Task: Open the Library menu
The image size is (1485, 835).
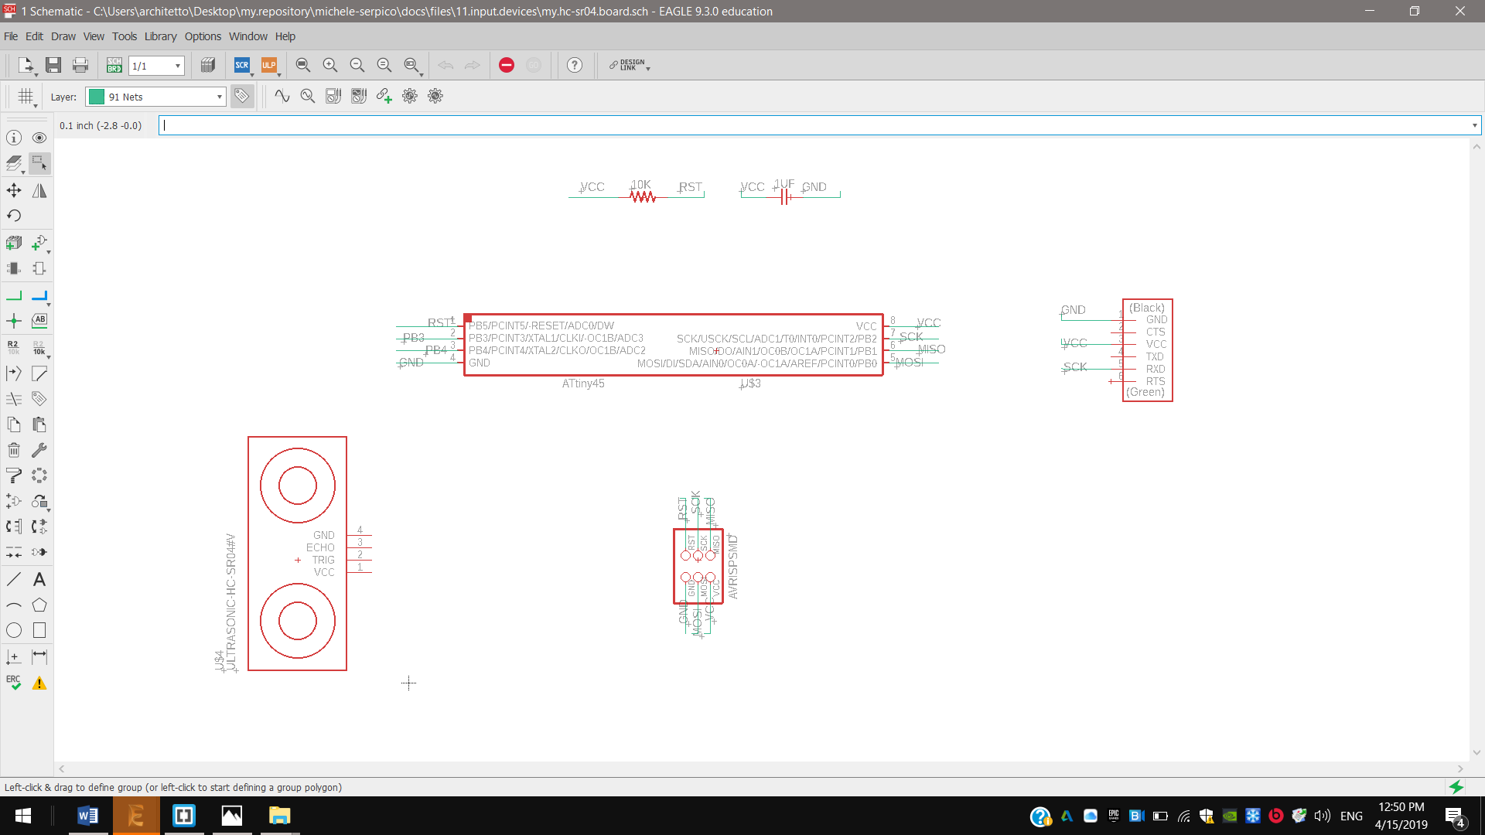Action: pos(160,36)
